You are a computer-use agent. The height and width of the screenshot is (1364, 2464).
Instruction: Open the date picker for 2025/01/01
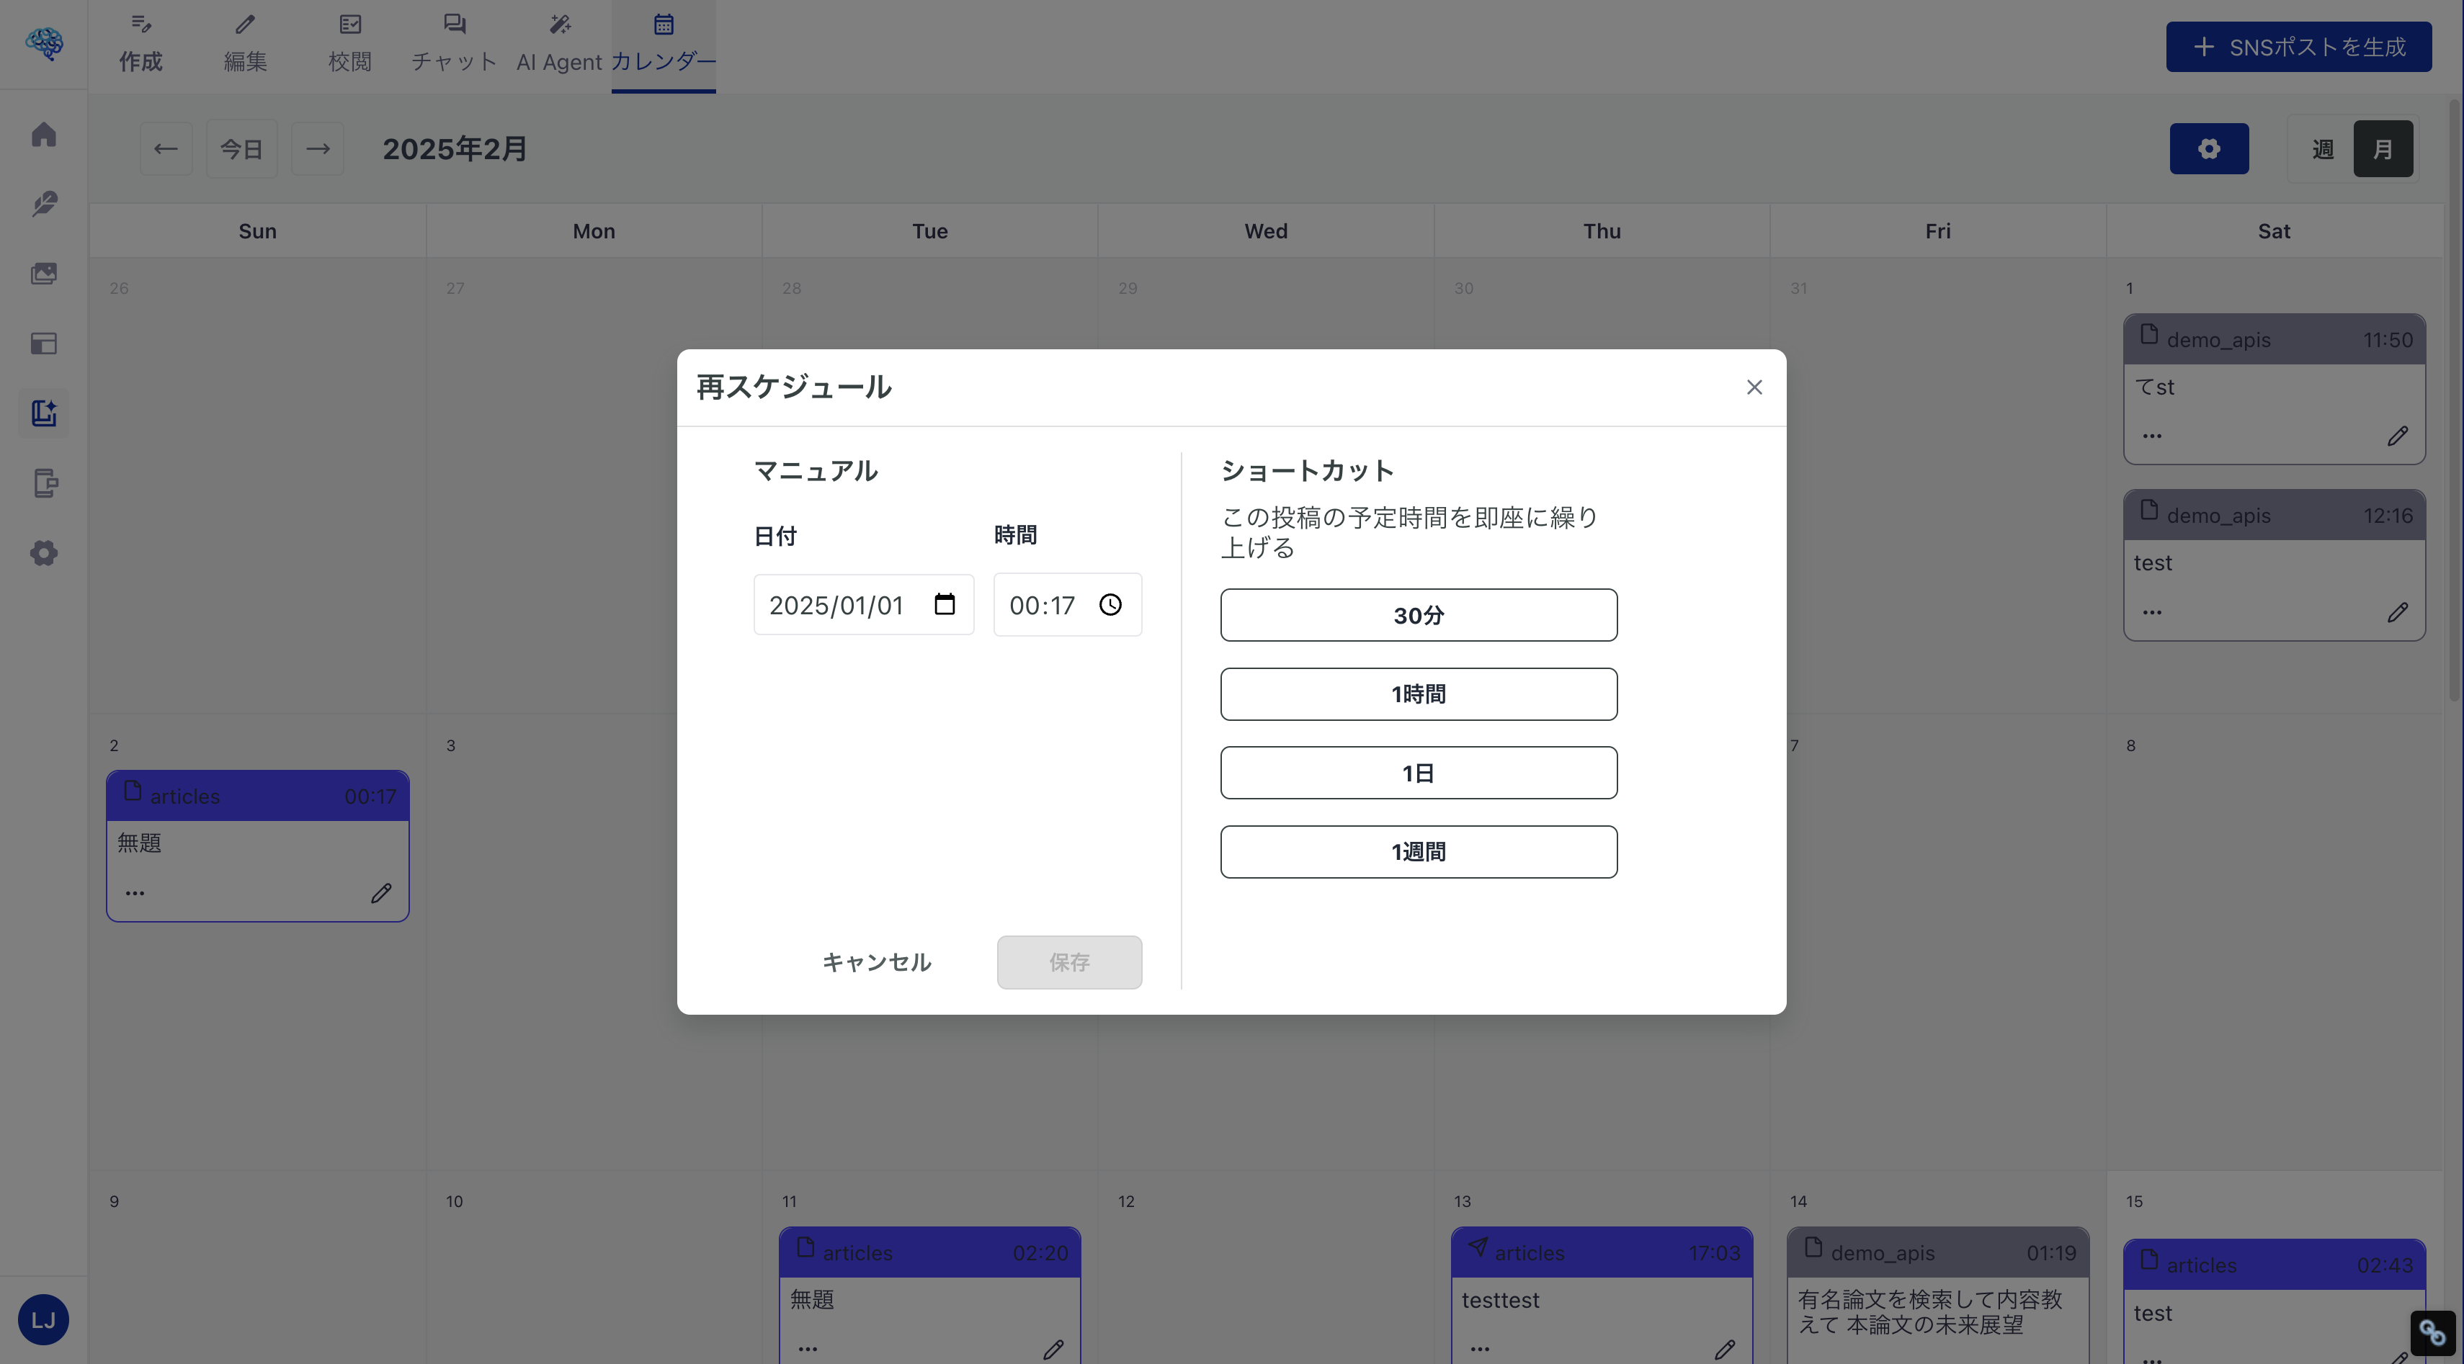(945, 604)
